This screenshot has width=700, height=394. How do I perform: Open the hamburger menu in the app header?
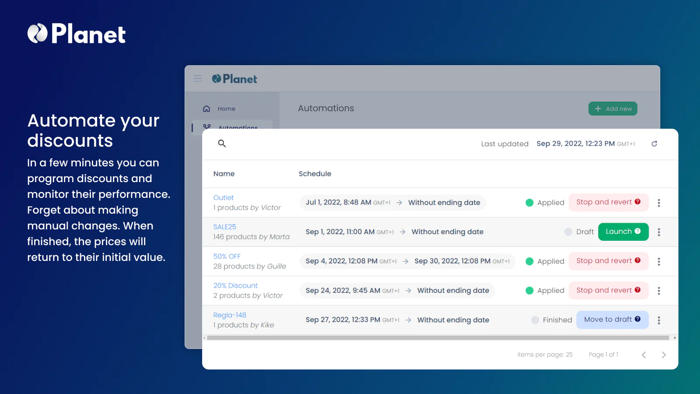197,79
